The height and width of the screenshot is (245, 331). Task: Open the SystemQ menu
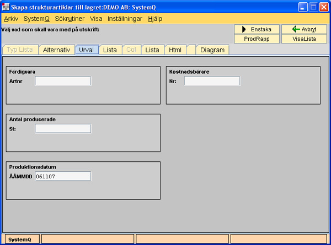(x=36, y=18)
